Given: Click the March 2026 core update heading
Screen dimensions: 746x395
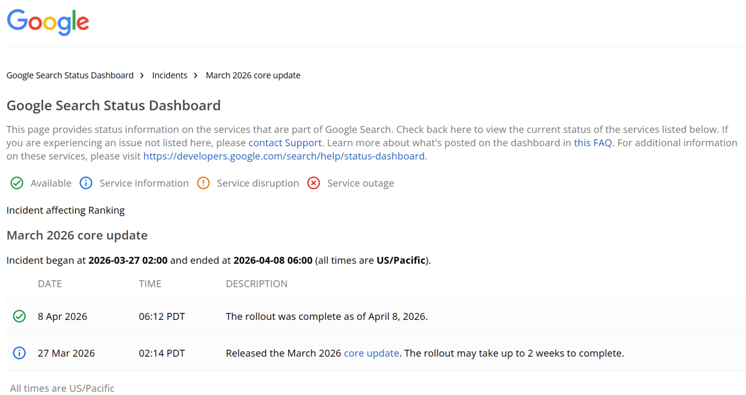Looking at the screenshot, I should (x=77, y=235).
